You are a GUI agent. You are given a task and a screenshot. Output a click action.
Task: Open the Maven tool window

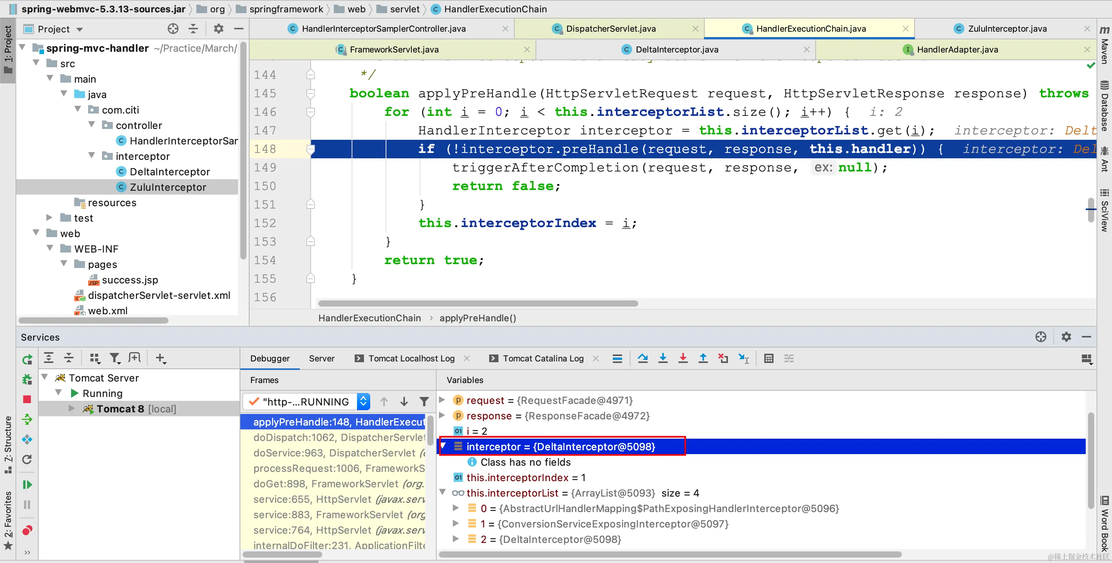1104,45
